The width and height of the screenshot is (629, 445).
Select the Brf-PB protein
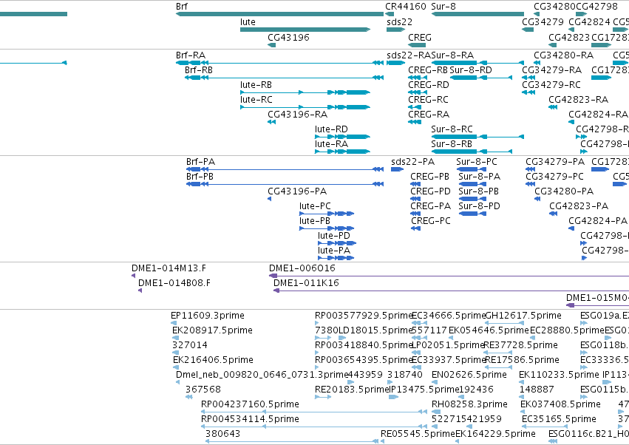(x=285, y=184)
